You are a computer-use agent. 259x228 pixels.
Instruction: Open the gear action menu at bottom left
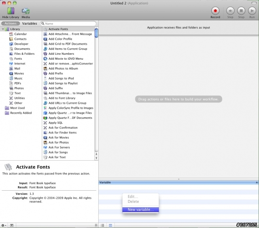[4, 225]
